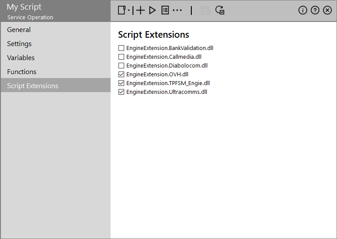
Task: Click the EngineExtension.Ultracomms.dll label
Action: 167,92
